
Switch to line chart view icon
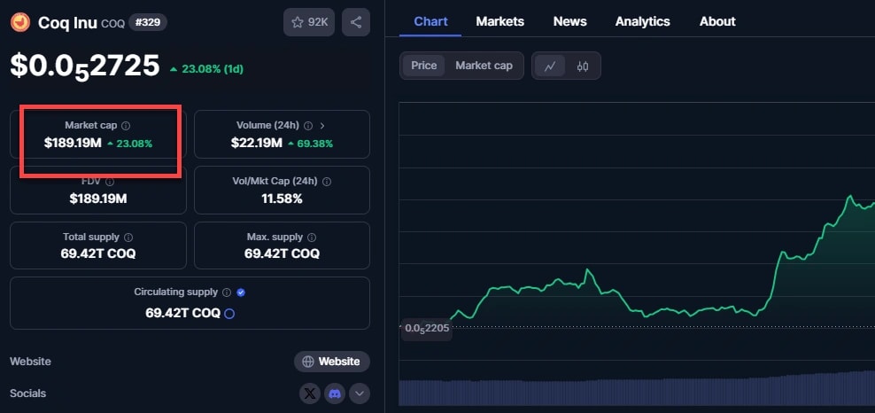tap(550, 66)
